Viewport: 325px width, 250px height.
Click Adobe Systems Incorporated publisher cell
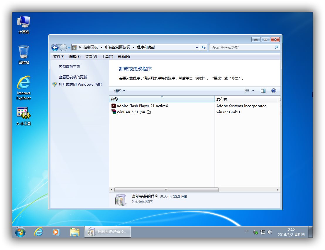click(241, 106)
